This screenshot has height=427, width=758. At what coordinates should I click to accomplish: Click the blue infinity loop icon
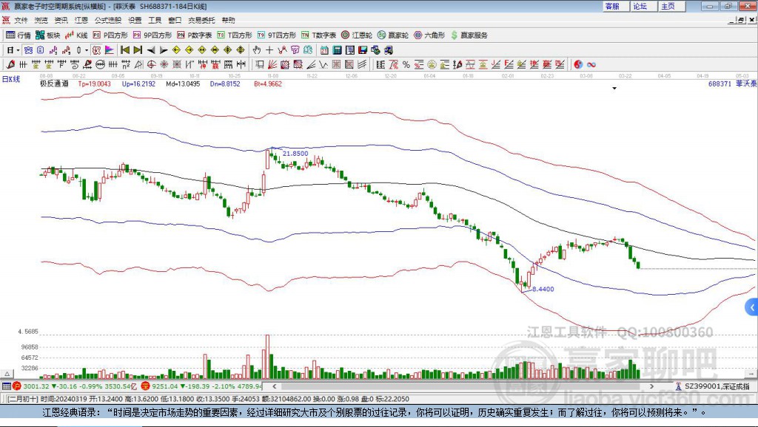[x=591, y=64]
